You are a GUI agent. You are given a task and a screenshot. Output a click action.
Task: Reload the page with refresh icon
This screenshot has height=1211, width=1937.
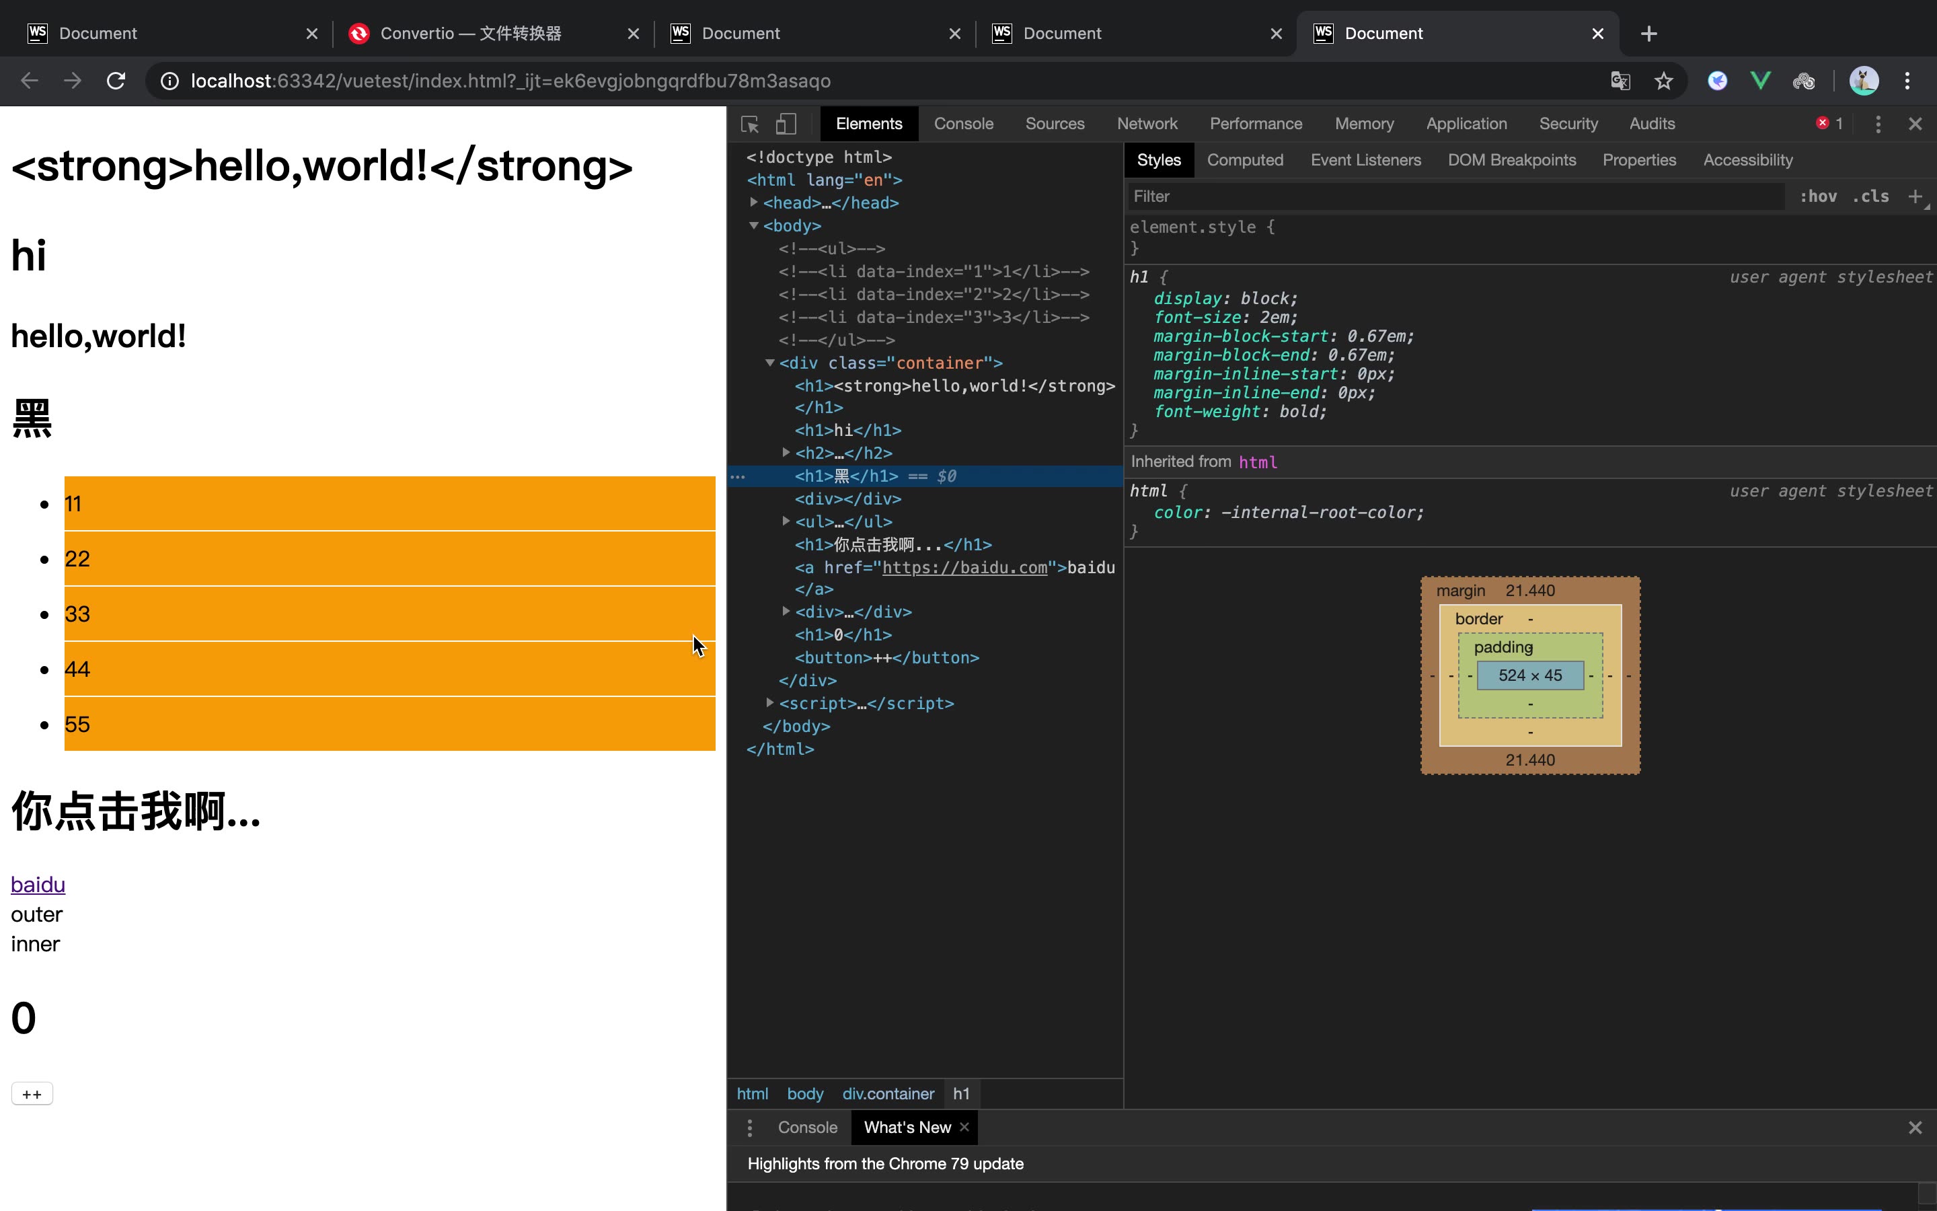(116, 81)
